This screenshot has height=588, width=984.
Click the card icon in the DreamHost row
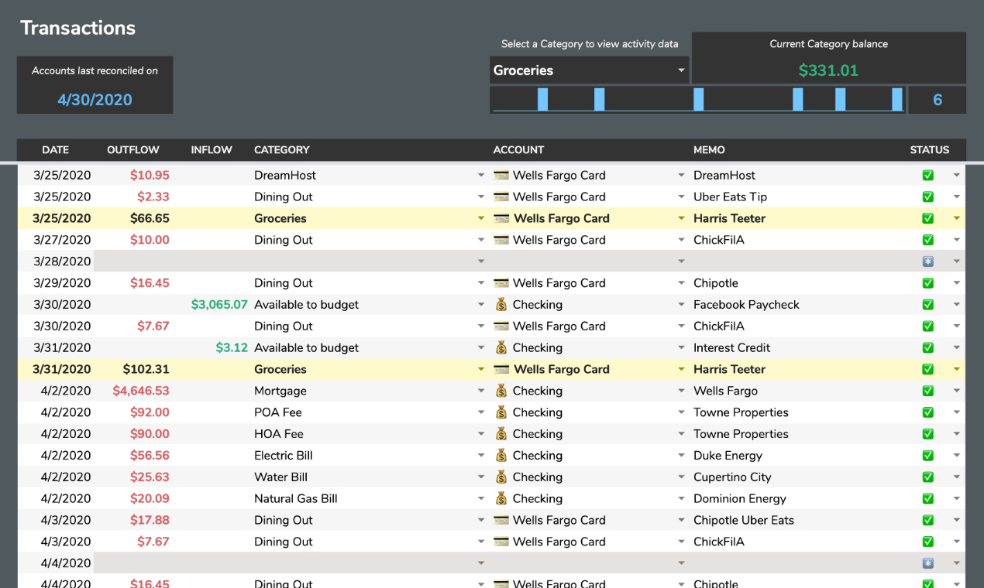[501, 175]
